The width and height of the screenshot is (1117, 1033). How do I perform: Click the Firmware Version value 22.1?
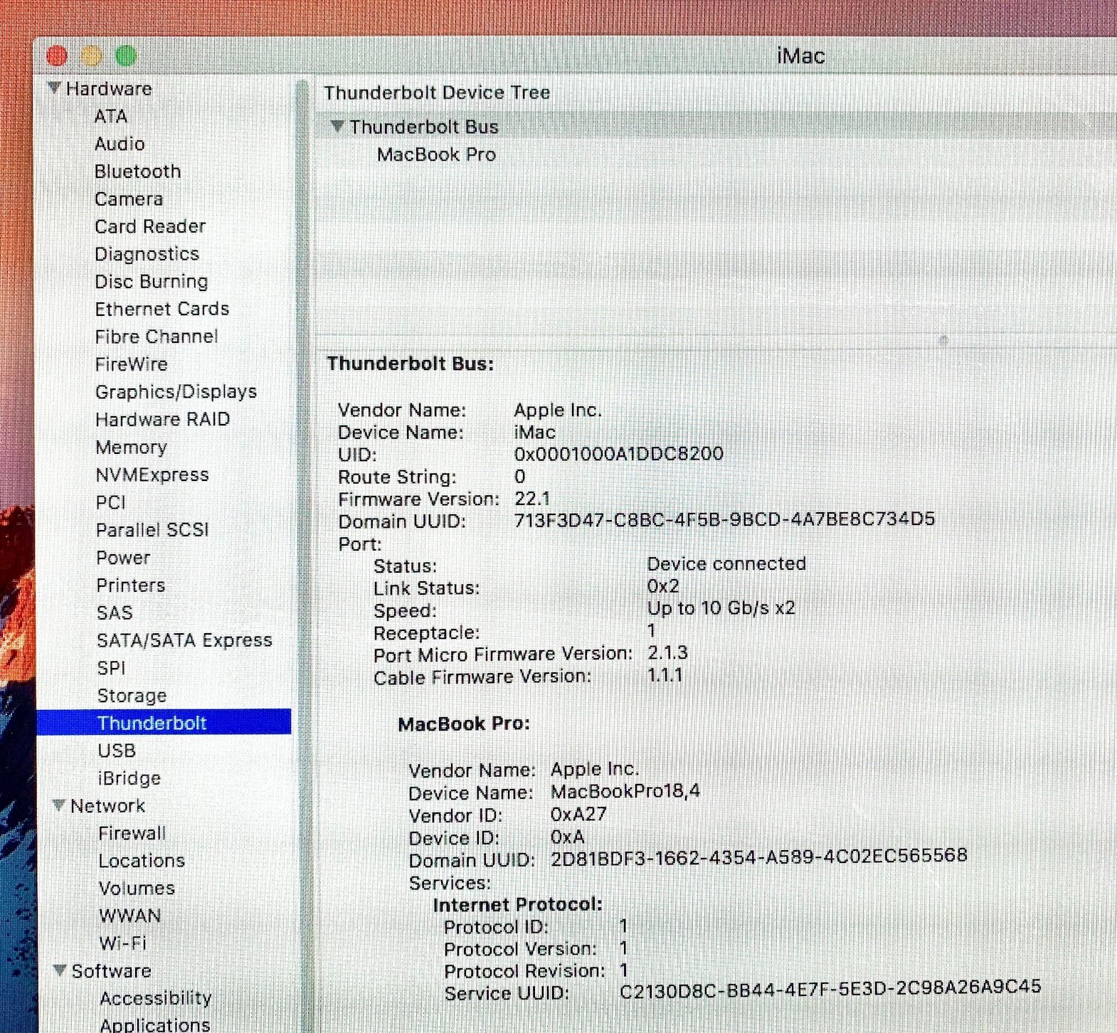tap(532, 499)
